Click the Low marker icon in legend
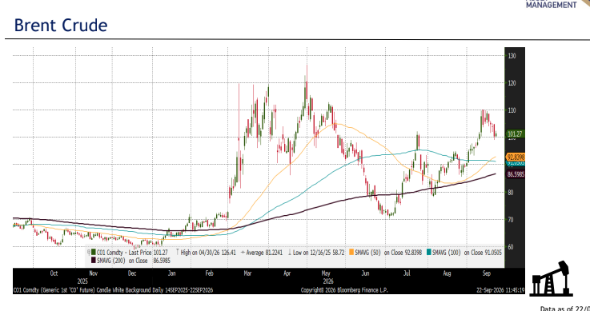The width and height of the screenshot is (590, 311). tap(291, 253)
